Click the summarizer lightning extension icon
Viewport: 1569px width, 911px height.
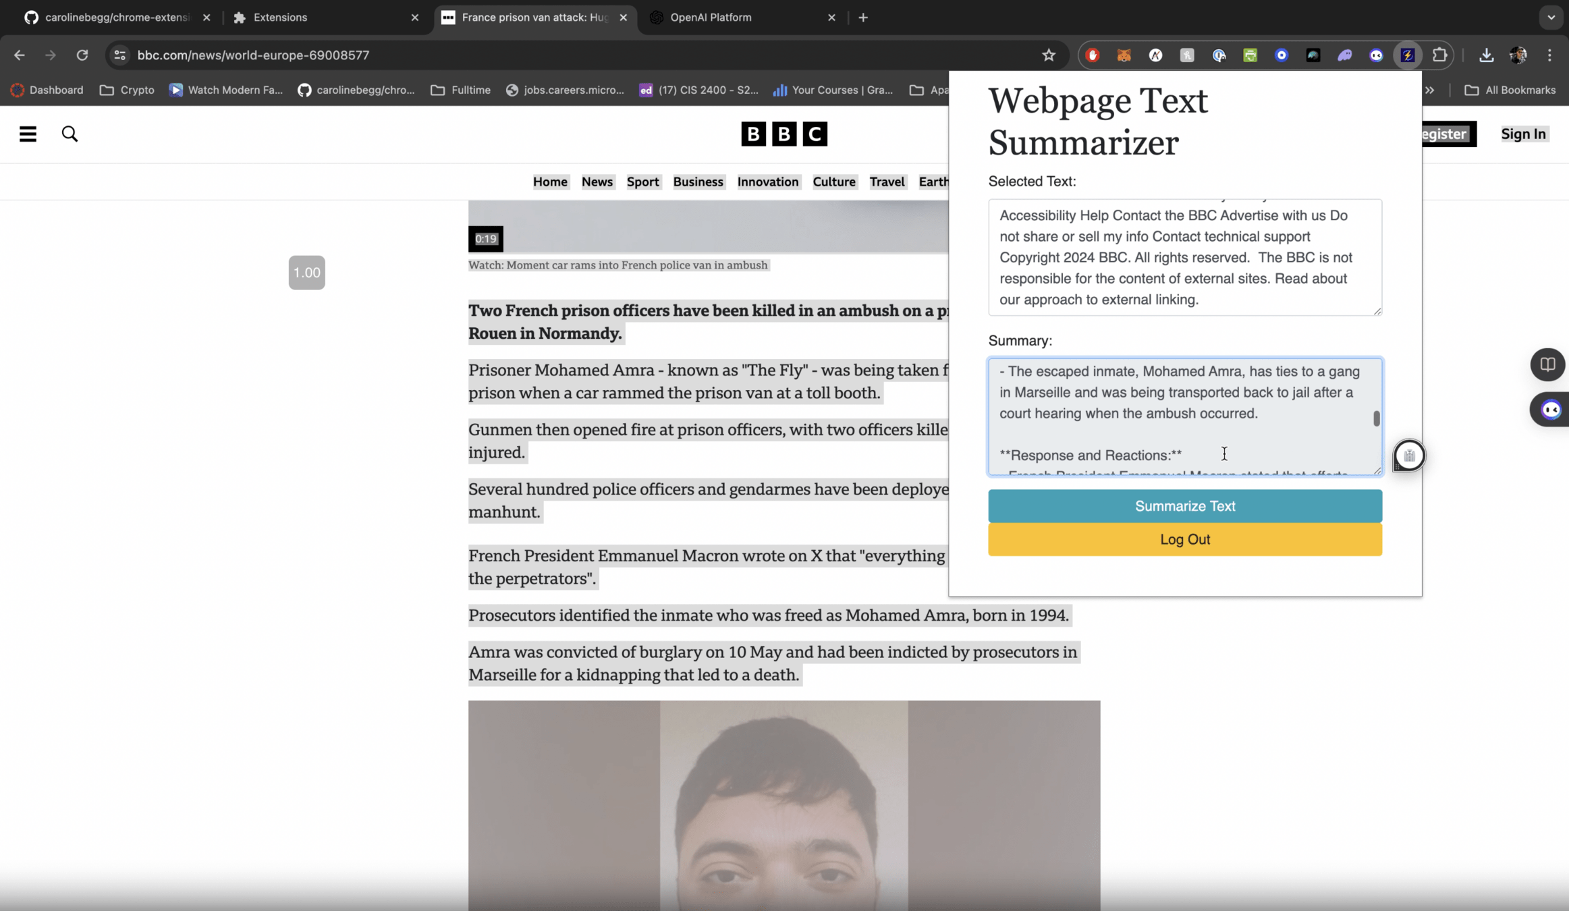pyautogui.click(x=1408, y=55)
